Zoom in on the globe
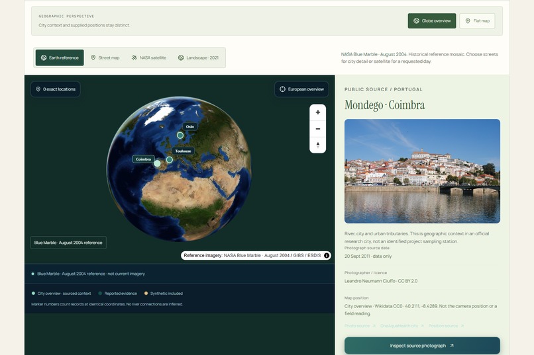This screenshot has height=355, width=534. [x=318, y=112]
